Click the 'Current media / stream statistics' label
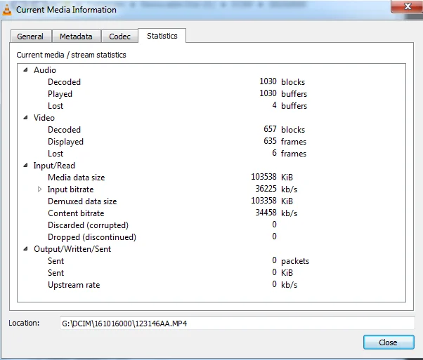The height and width of the screenshot is (360, 423). click(71, 55)
